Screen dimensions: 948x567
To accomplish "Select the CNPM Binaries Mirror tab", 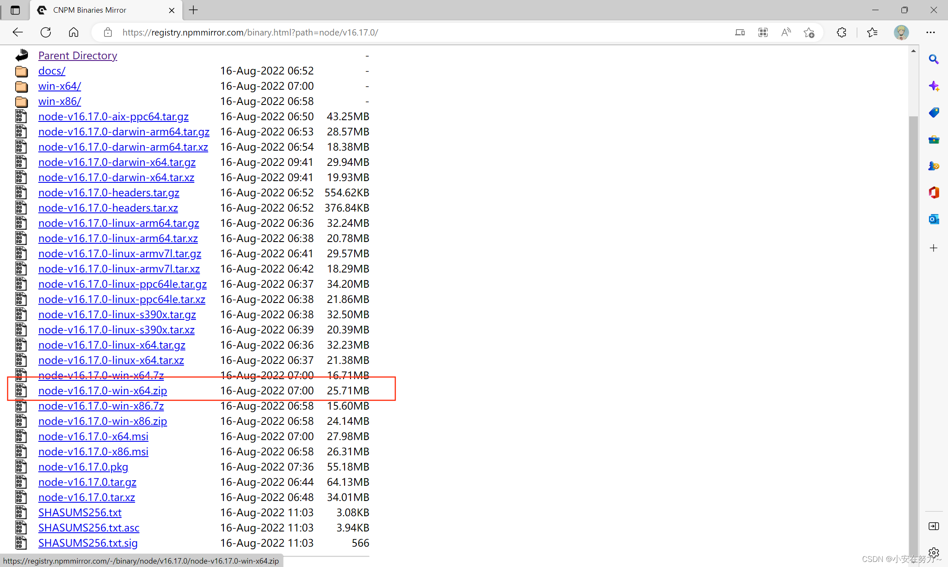I will (106, 10).
